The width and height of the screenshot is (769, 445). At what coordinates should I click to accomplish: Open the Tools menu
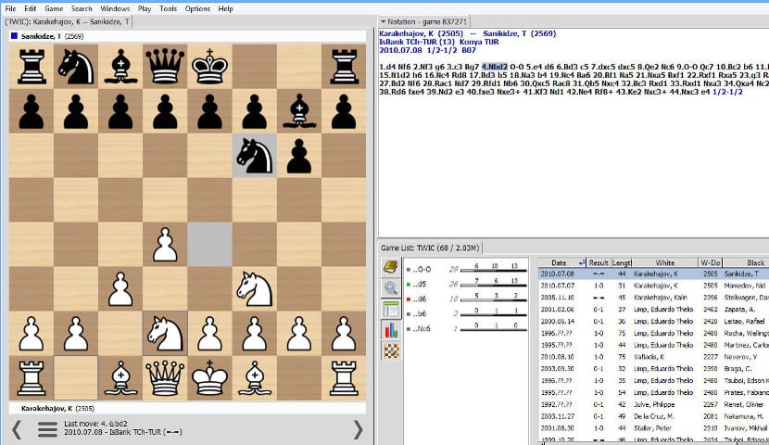click(x=168, y=9)
